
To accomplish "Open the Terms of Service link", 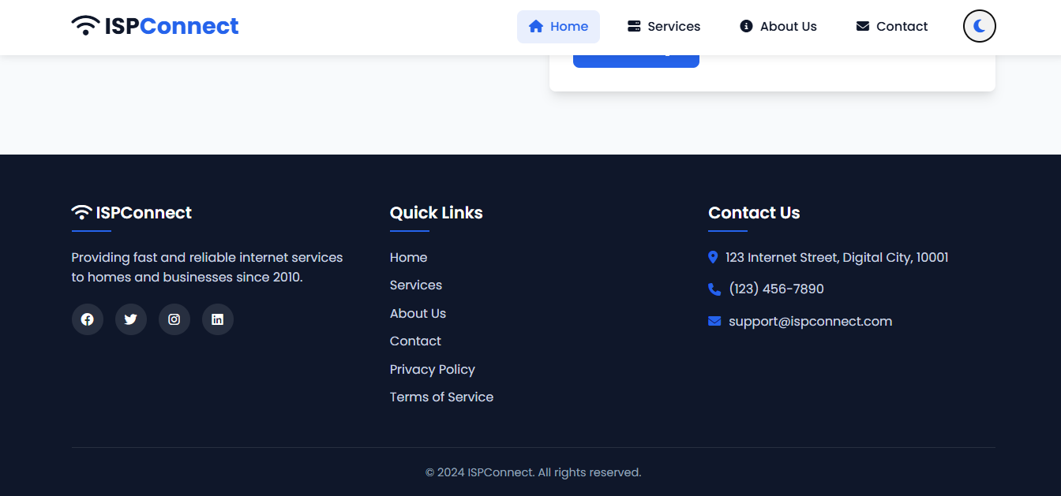I will coord(441,397).
